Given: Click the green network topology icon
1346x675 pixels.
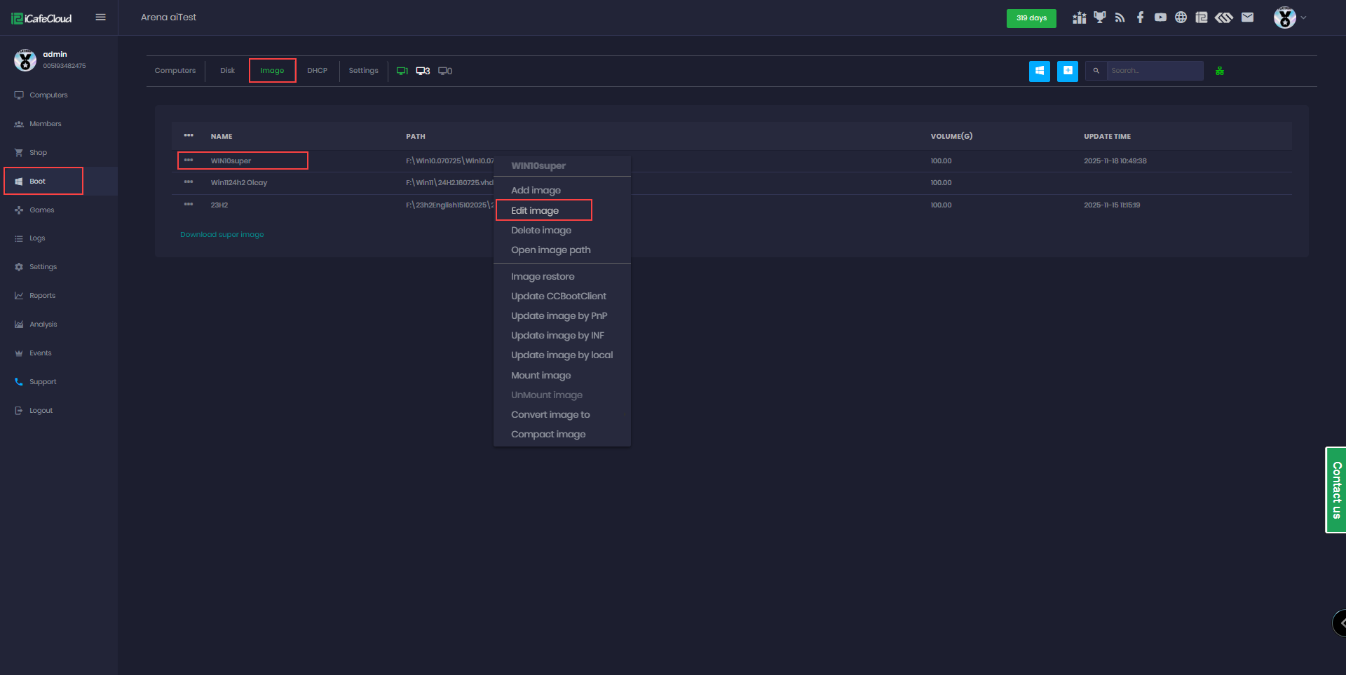Looking at the screenshot, I should [1220, 71].
